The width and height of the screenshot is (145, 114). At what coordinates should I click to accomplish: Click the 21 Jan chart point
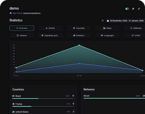(143, 70)
